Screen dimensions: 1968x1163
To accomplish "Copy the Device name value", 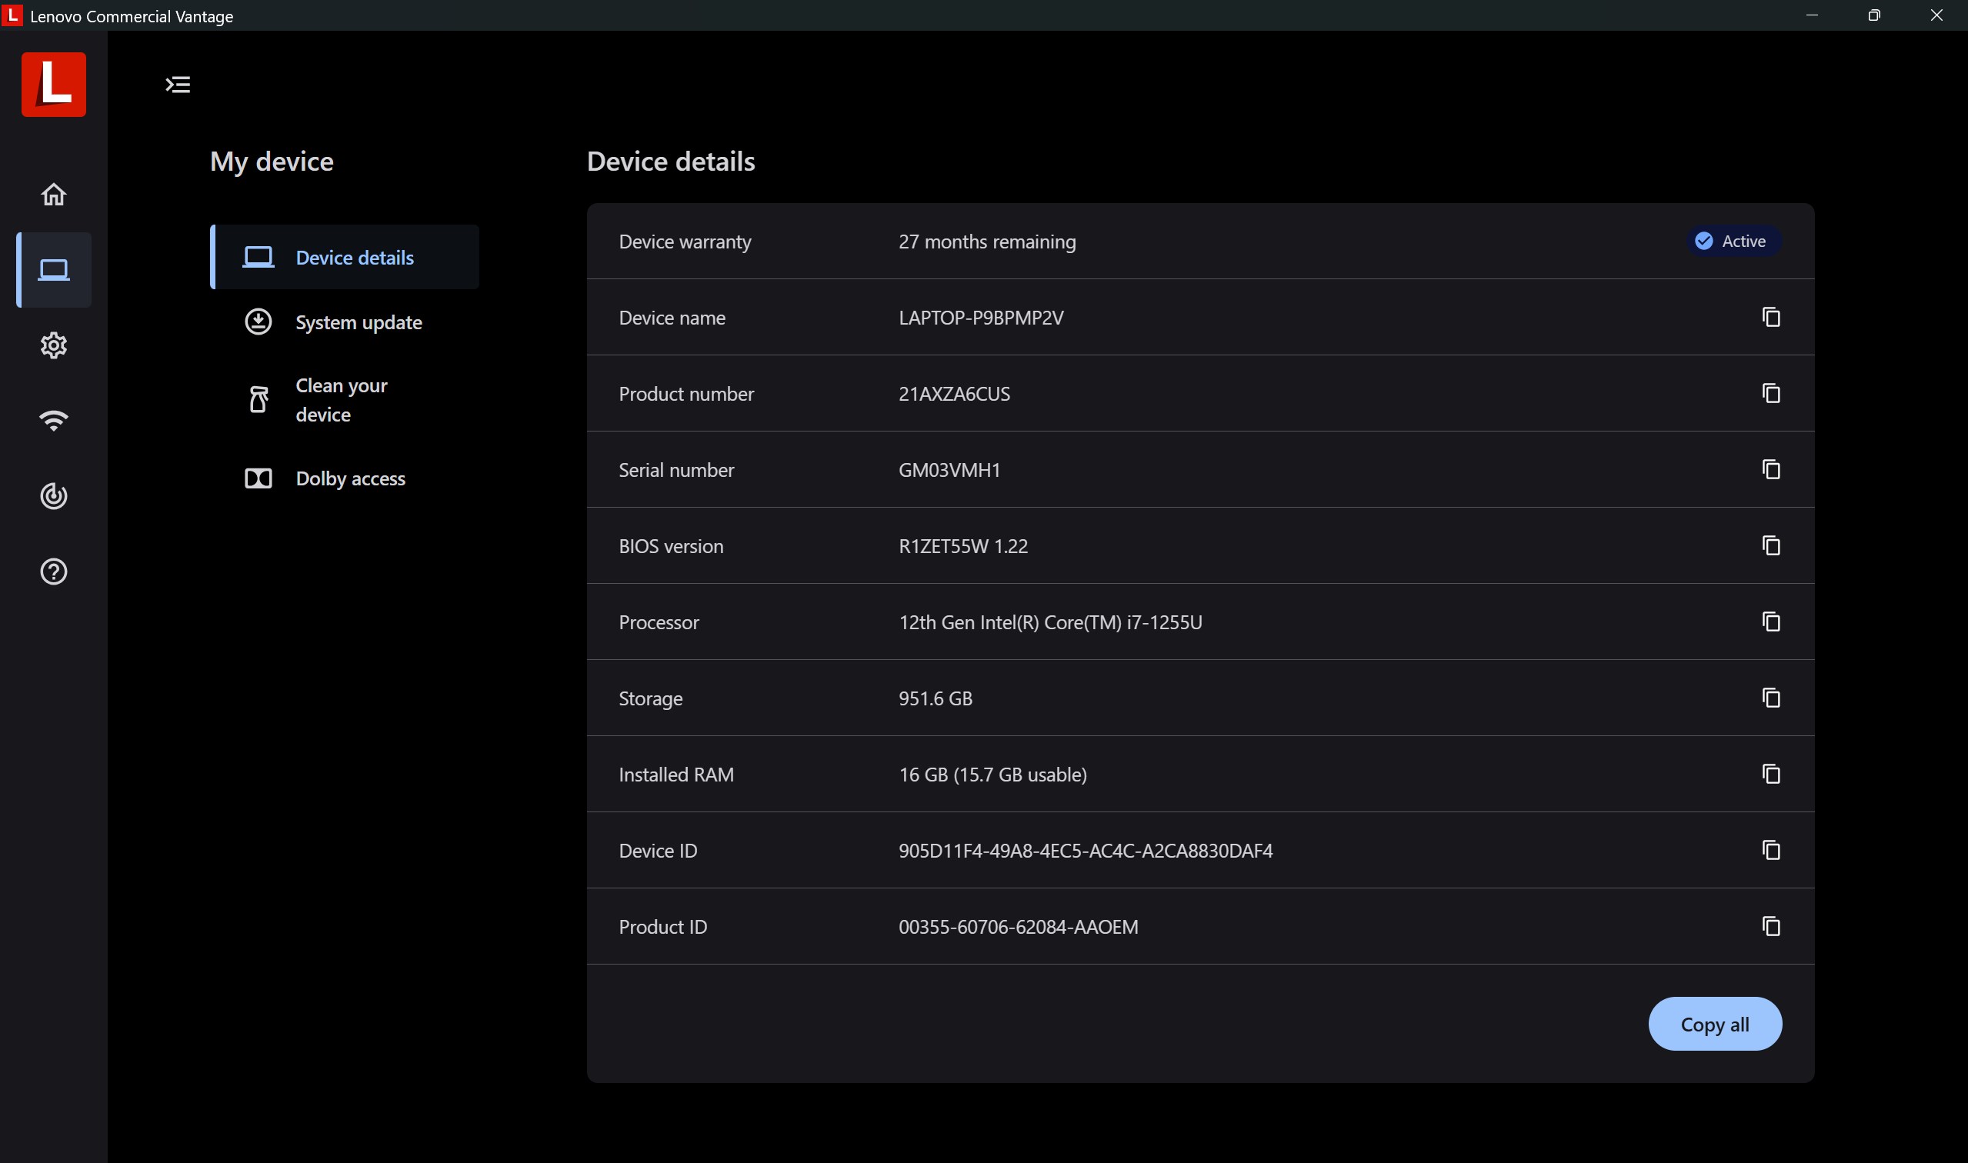I will pyautogui.click(x=1770, y=318).
